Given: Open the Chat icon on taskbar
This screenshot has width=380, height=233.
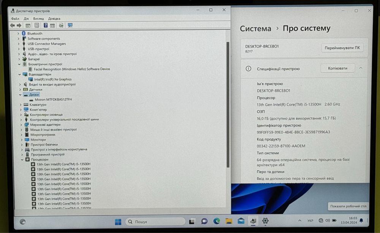Looking at the screenshot, I should pos(204,221).
